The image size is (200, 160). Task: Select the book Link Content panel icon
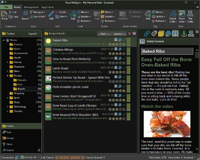(x=175, y=34)
